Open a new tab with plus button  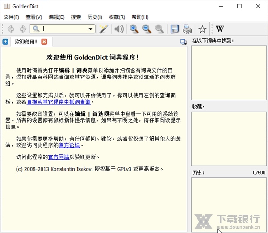pyautogui.click(x=5, y=42)
